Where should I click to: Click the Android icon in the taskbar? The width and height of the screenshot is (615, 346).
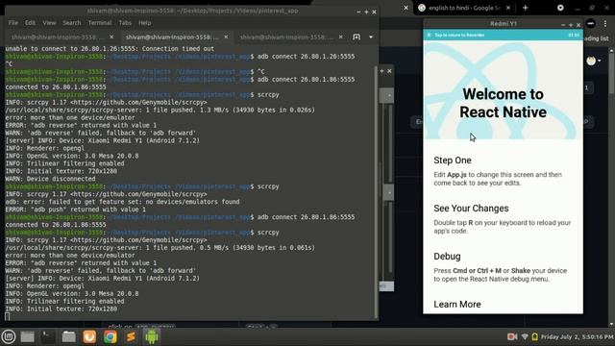coord(152,336)
